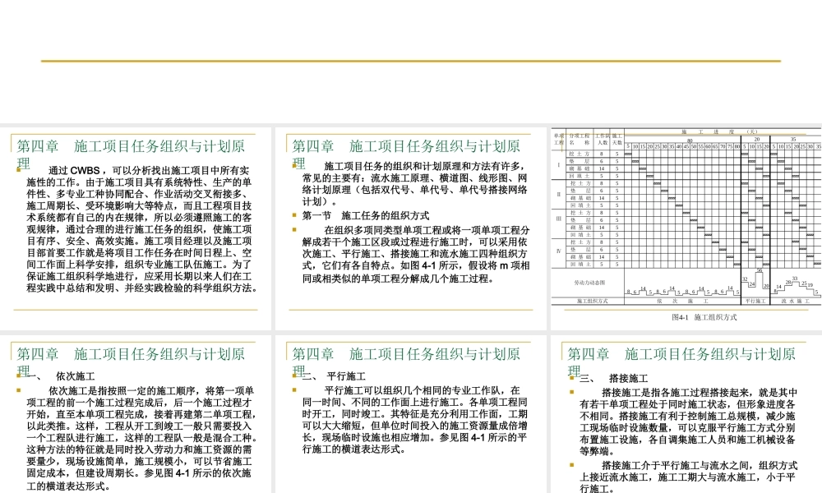Viewport: 822px width, 493px height.
Task: Click paragraph starting 施工项目任务的组织和计划原理
Action: [415, 183]
